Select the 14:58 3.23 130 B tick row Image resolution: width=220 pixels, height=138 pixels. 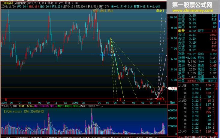tap(196, 85)
